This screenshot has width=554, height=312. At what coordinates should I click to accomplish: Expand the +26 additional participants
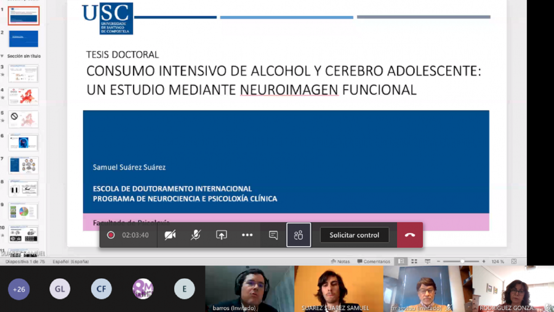19,289
